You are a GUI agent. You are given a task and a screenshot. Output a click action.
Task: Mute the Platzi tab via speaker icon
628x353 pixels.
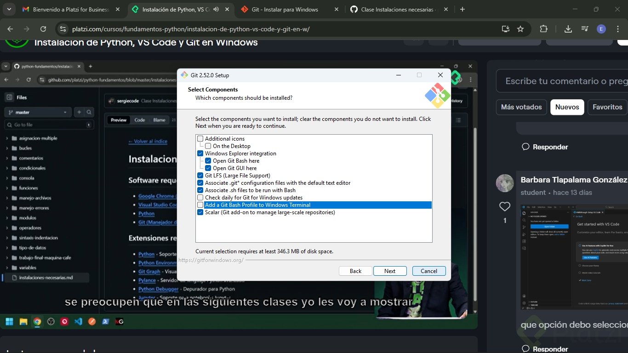216,9
